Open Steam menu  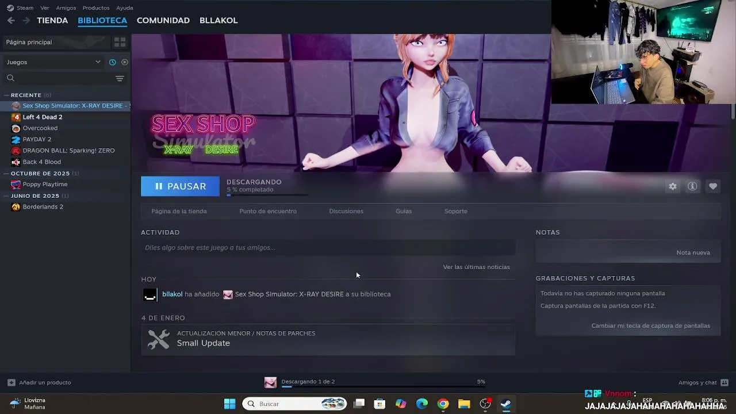pyautogui.click(x=25, y=8)
